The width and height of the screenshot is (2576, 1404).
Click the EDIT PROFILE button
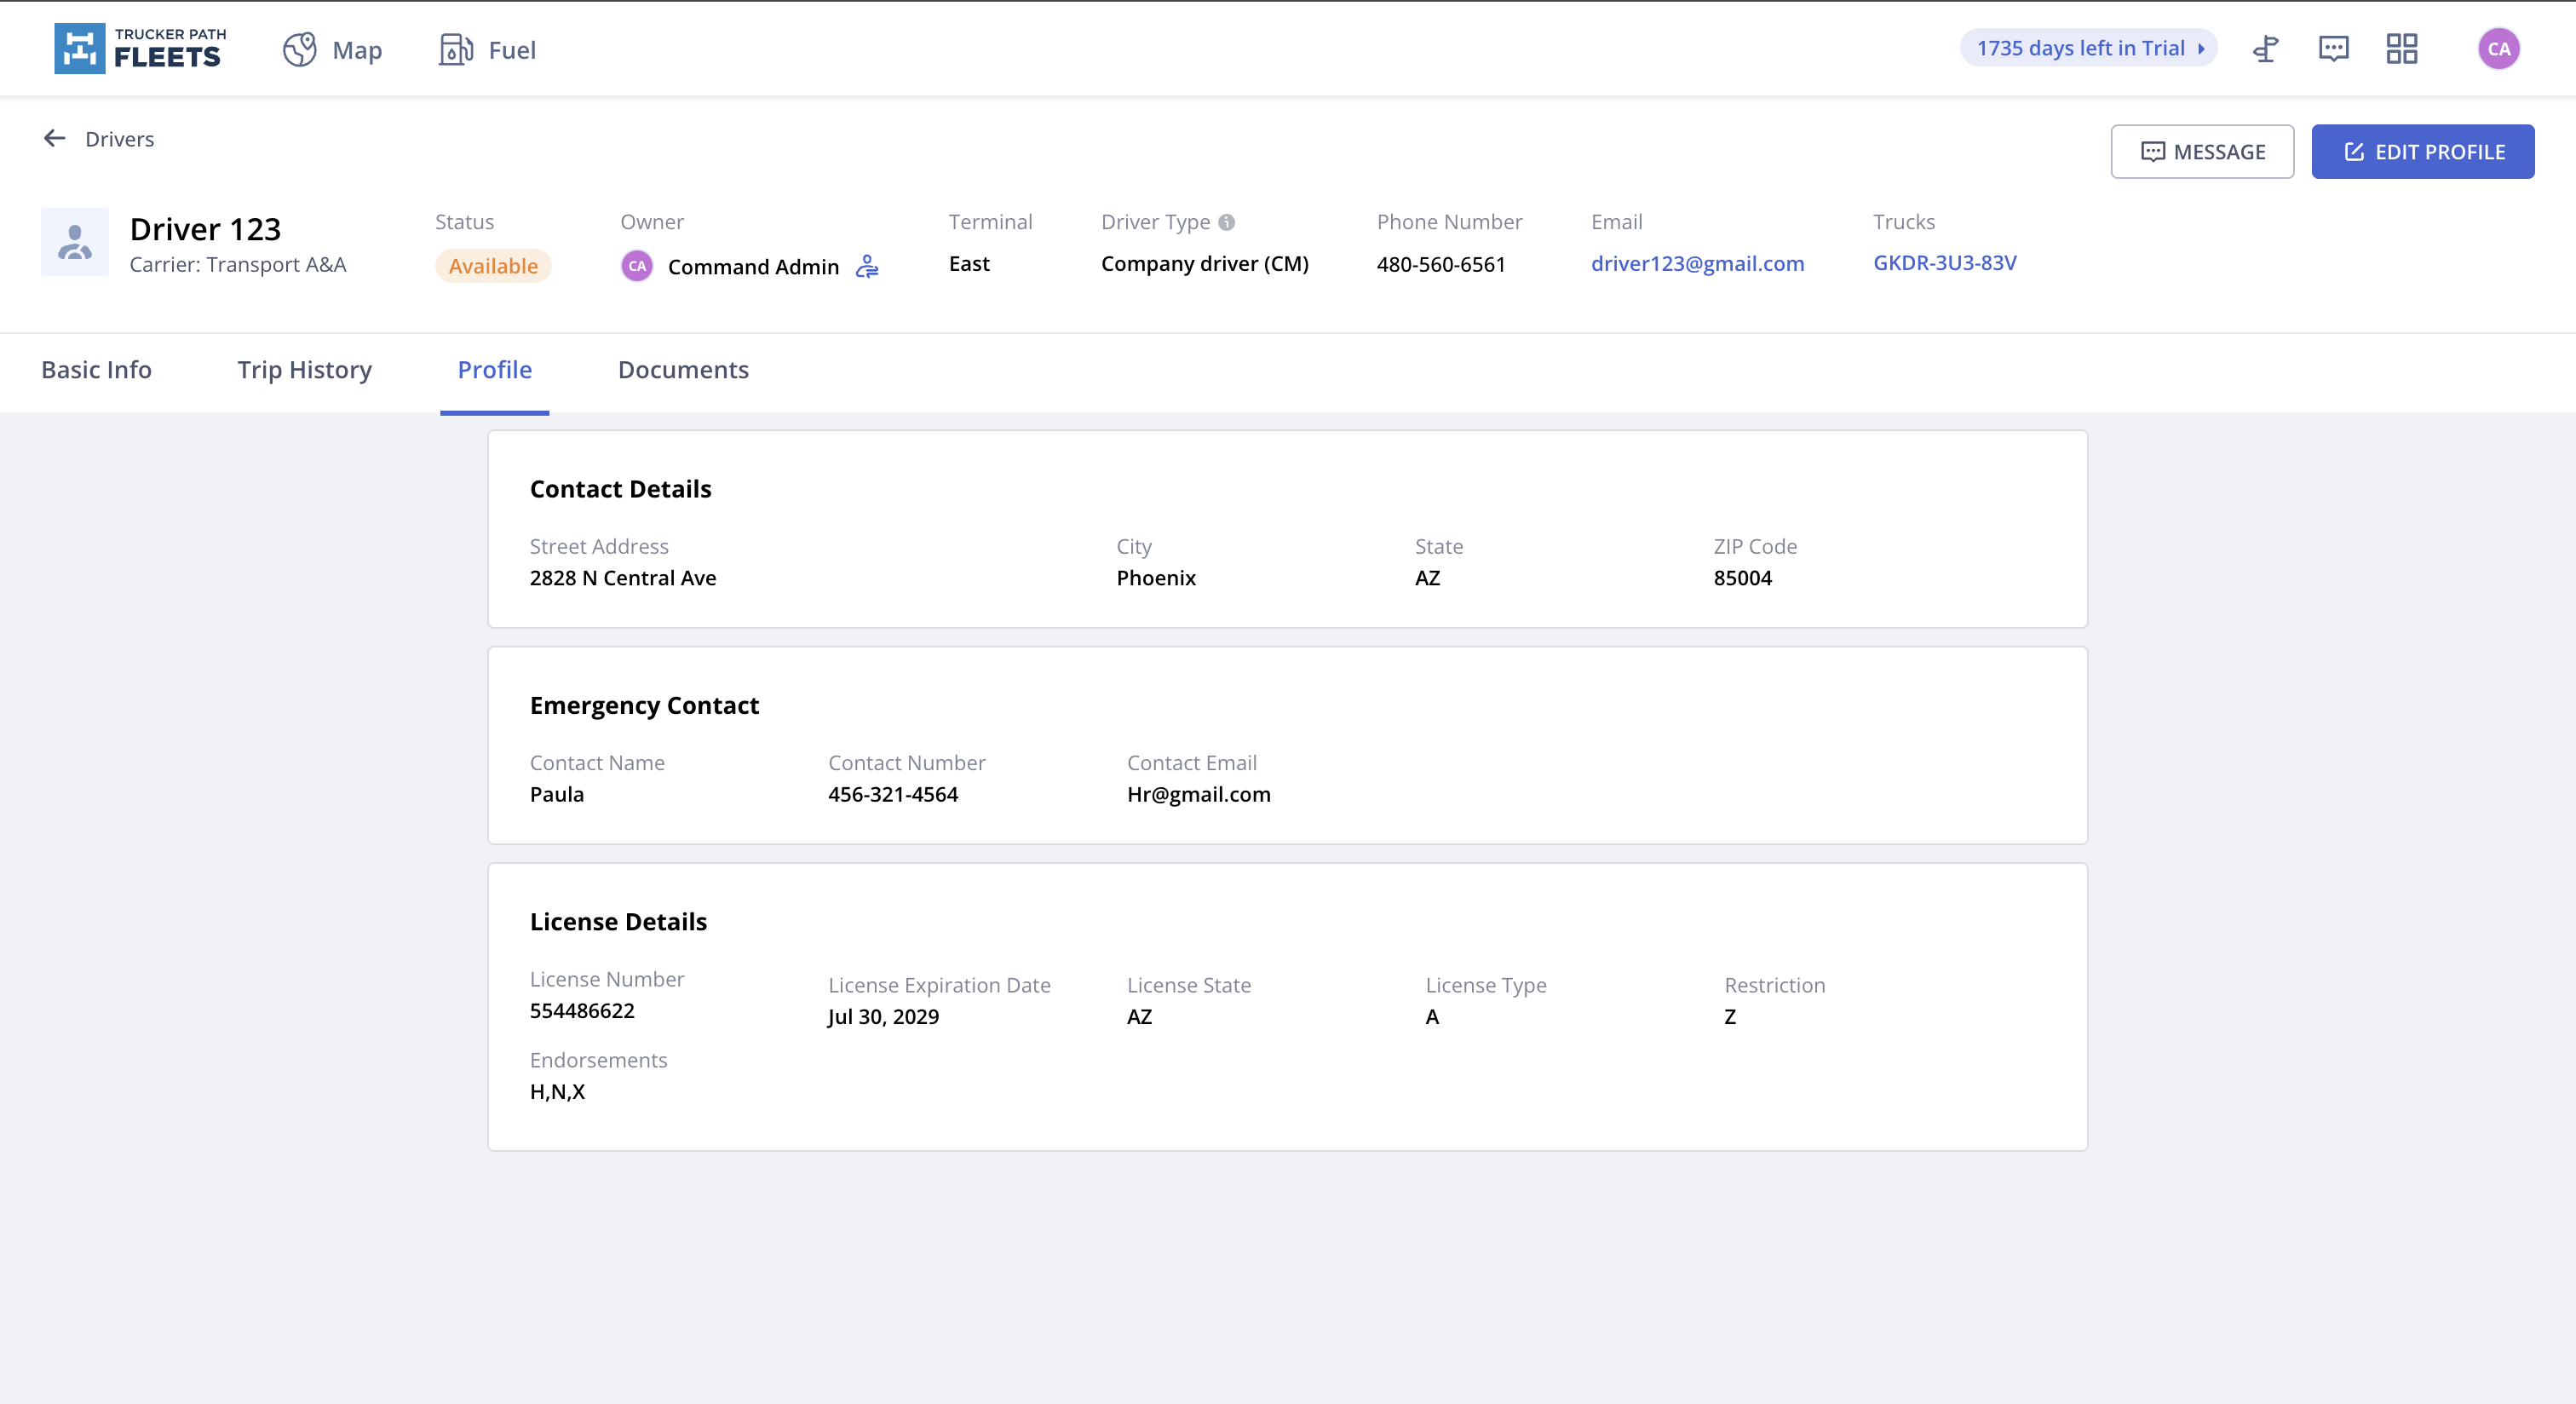pos(2422,152)
